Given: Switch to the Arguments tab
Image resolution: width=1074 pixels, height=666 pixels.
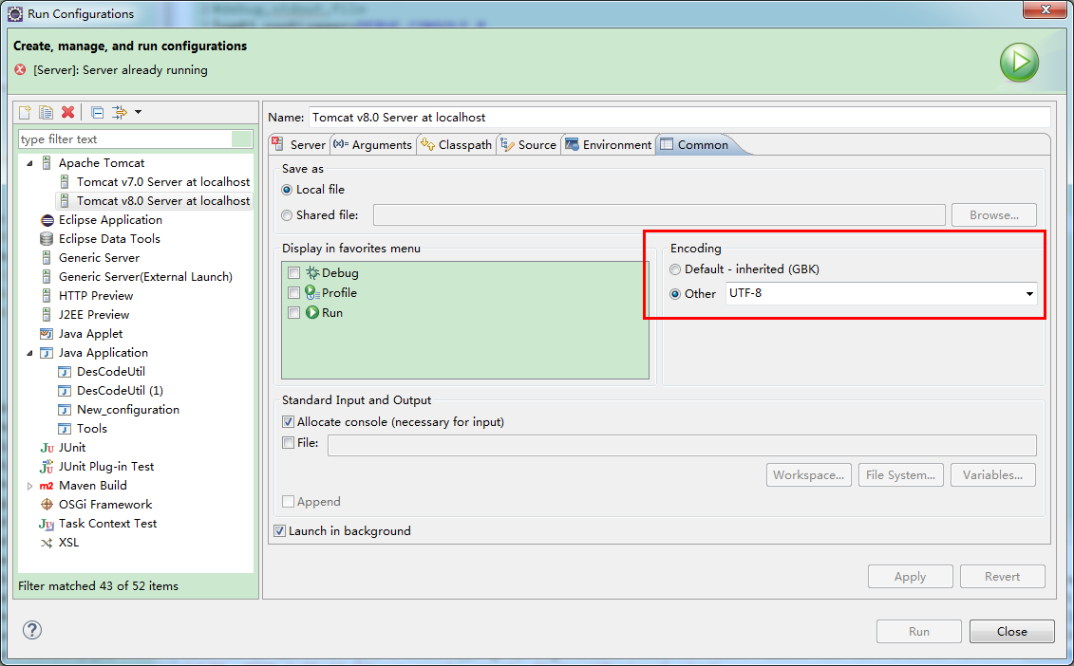Looking at the screenshot, I should [373, 144].
